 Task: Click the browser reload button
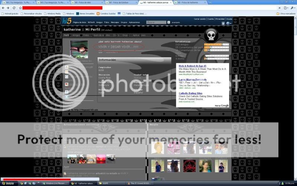coord(13,7)
